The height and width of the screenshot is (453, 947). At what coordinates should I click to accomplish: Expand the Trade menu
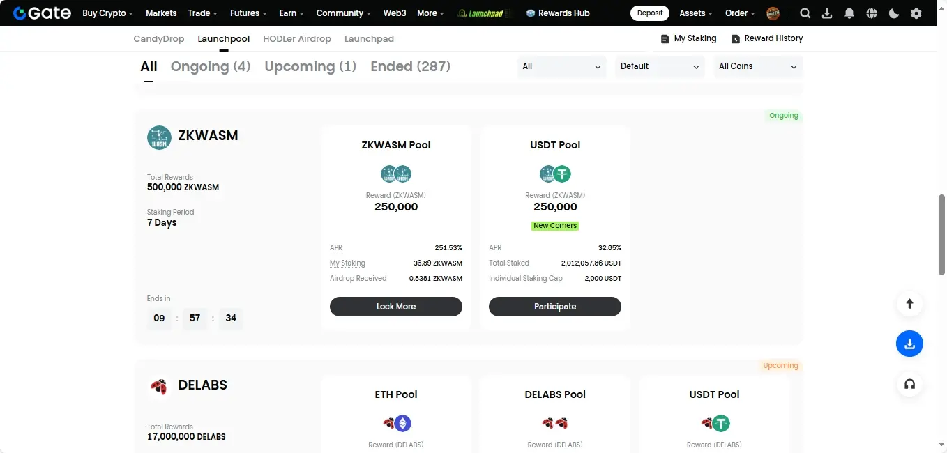click(203, 13)
